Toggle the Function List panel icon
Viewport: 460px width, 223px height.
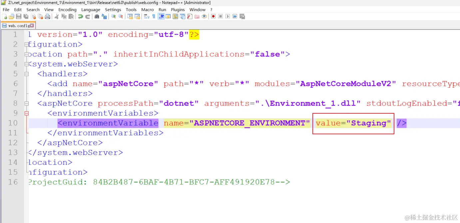click(x=190, y=16)
